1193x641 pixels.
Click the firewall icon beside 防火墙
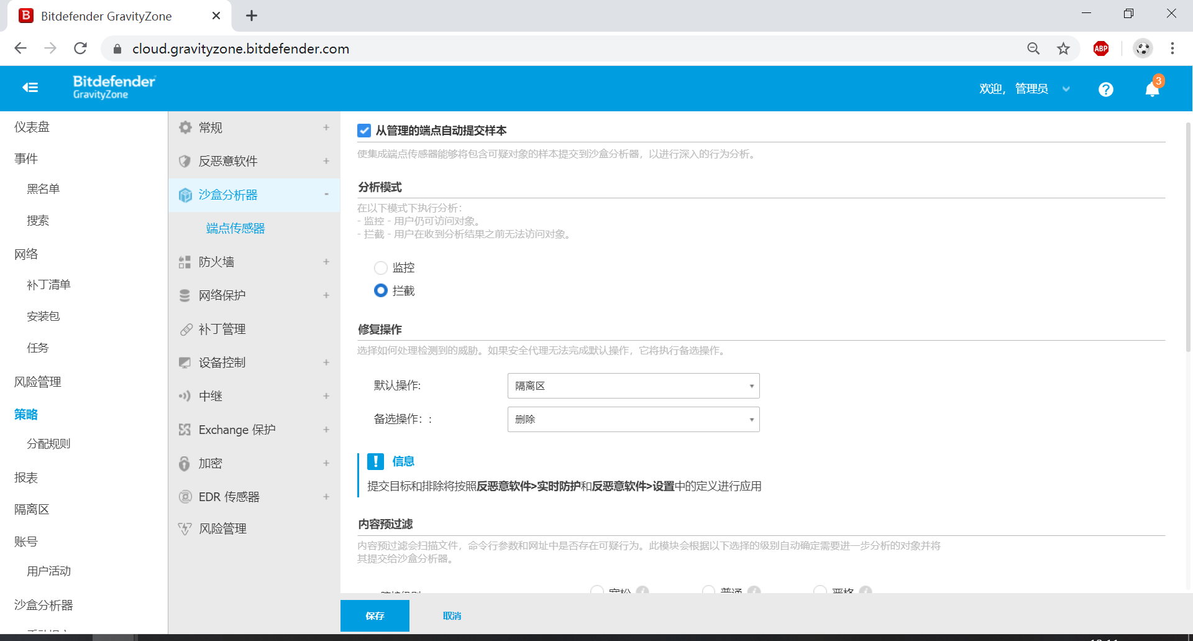coord(185,262)
